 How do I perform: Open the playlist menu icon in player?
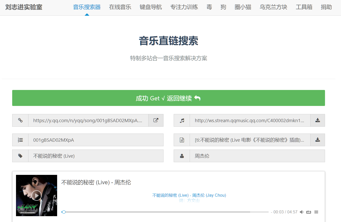(x=316, y=212)
